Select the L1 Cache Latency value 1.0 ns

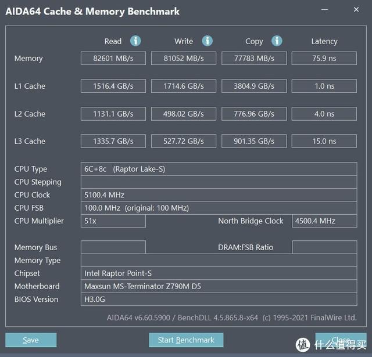click(324, 86)
